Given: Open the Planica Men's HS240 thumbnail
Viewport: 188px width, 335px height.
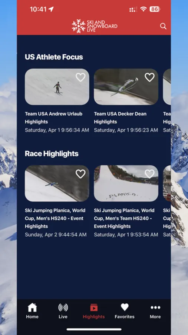Looking at the screenshot, I should (57, 183).
